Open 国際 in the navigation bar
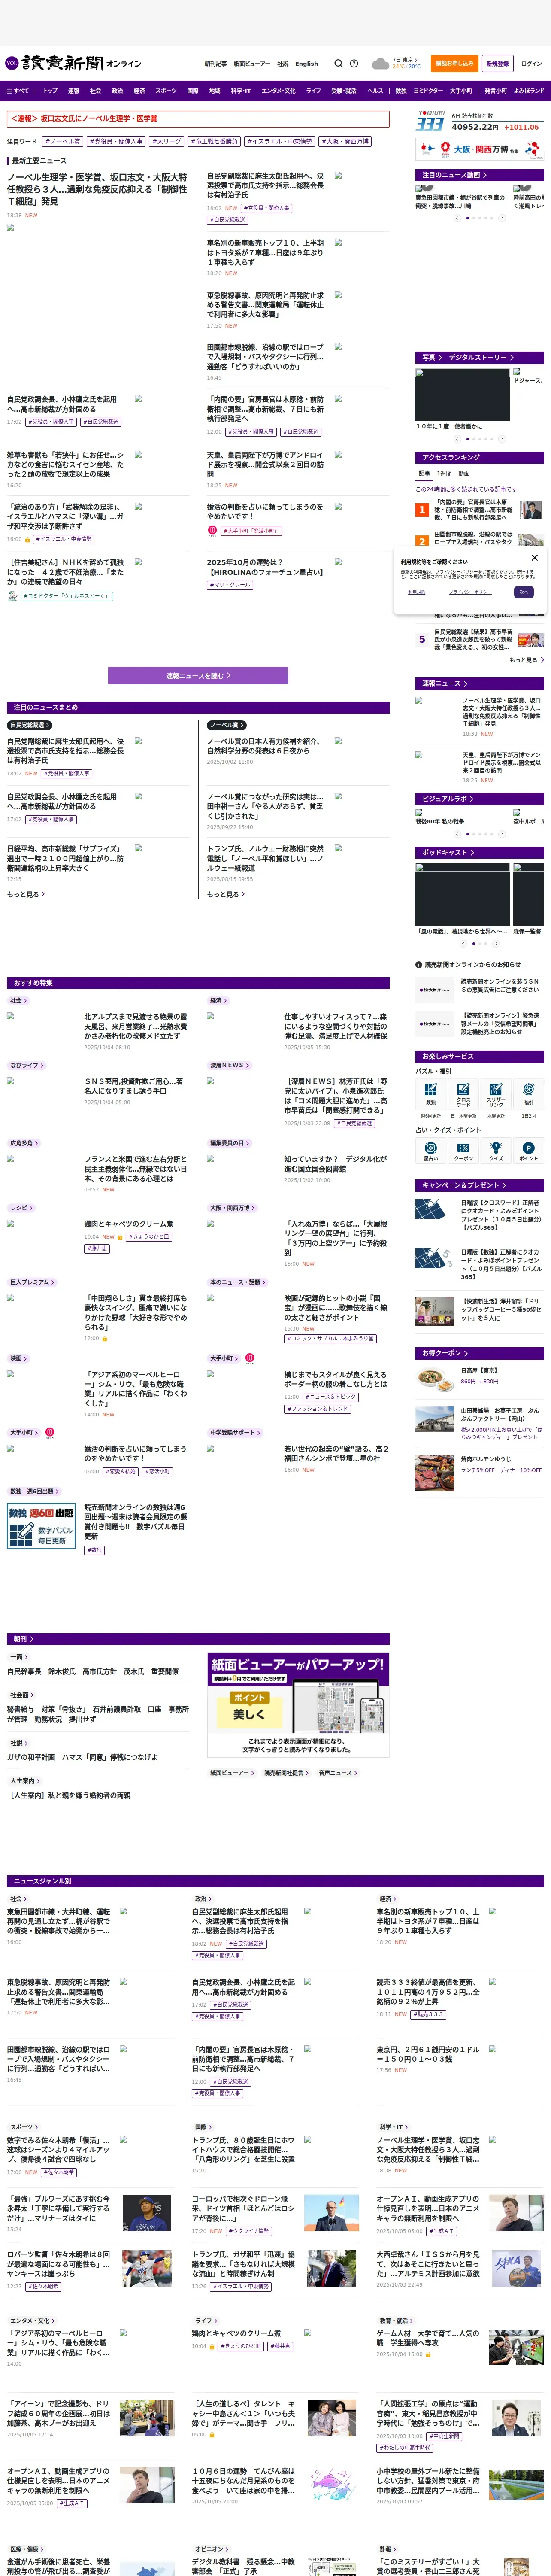 [x=193, y=91]
